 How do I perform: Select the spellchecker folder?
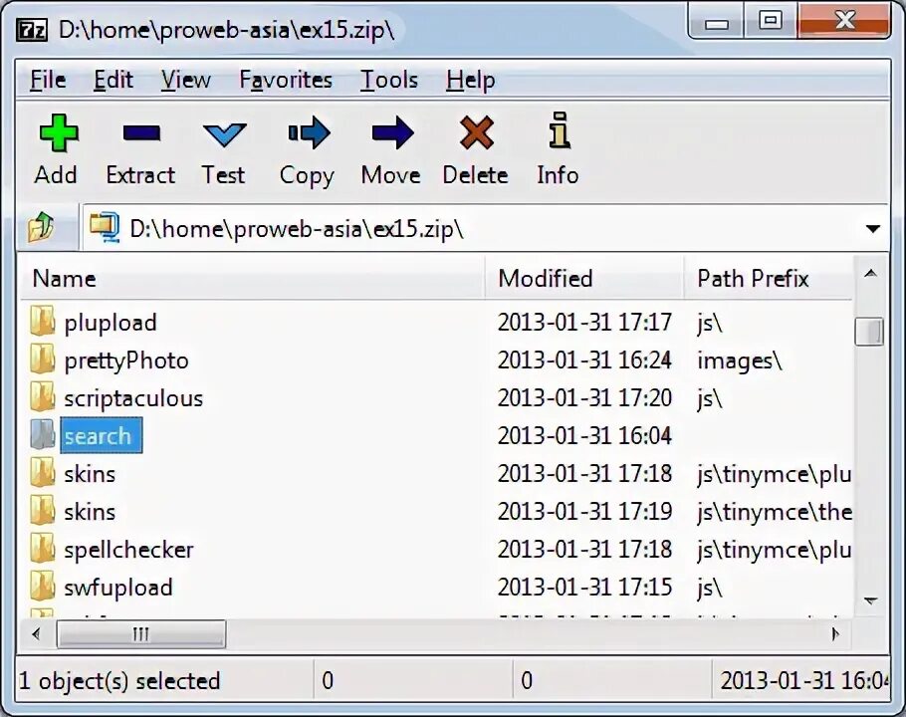pos(129,549)
